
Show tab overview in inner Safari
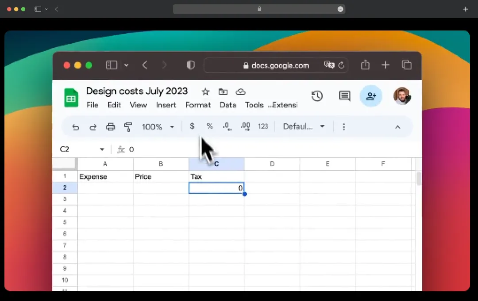406,65
